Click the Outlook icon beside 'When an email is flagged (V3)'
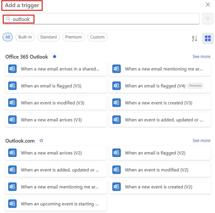This screenshot has height=213, width=215. (x=12, y=86)
